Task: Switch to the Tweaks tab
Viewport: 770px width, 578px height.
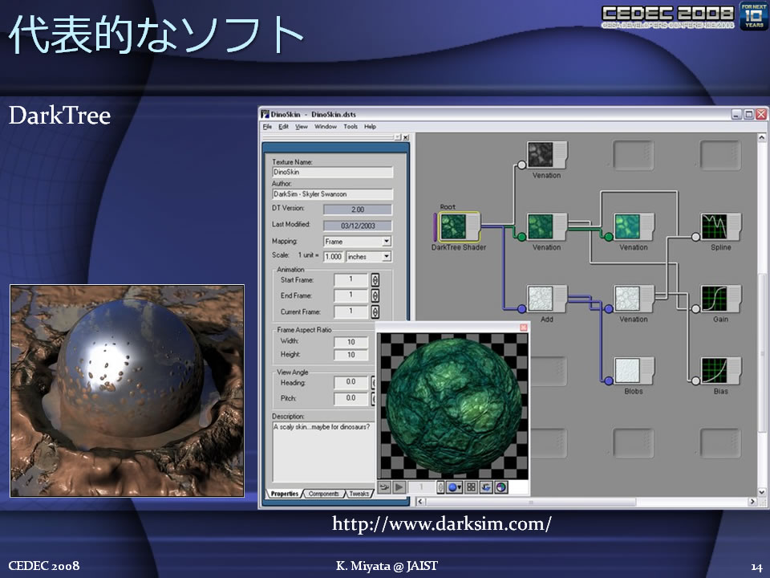Action: [x=359, y=494]
